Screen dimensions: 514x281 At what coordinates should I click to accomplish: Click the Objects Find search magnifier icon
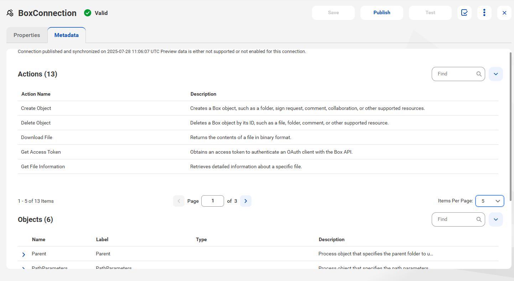[x=479, y=219]
